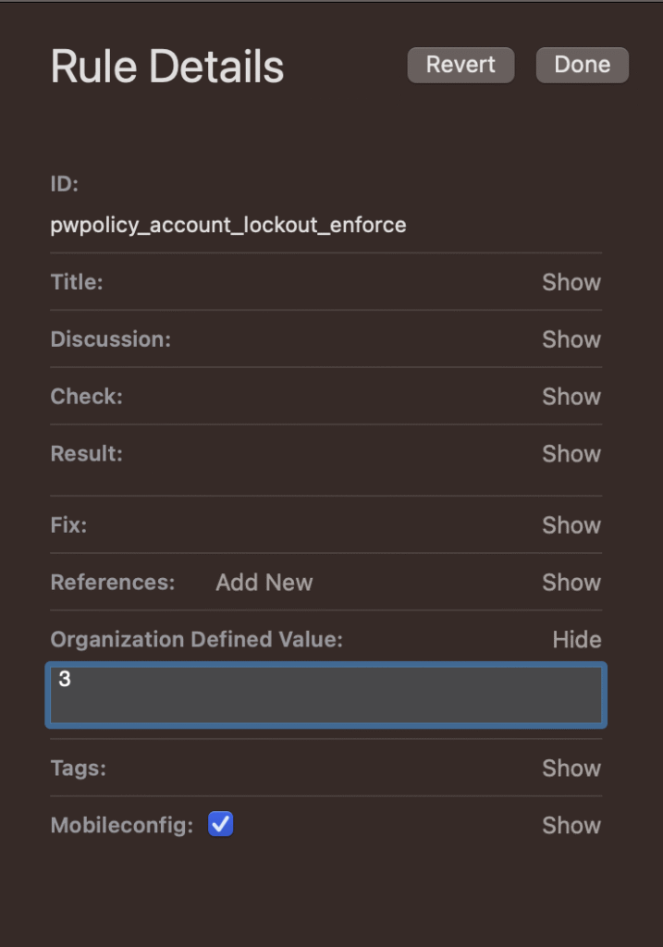Screen dimensions: 663x947
Task: Expand References with its Show link
Action: pyautogui.click(x=571, y=583)
